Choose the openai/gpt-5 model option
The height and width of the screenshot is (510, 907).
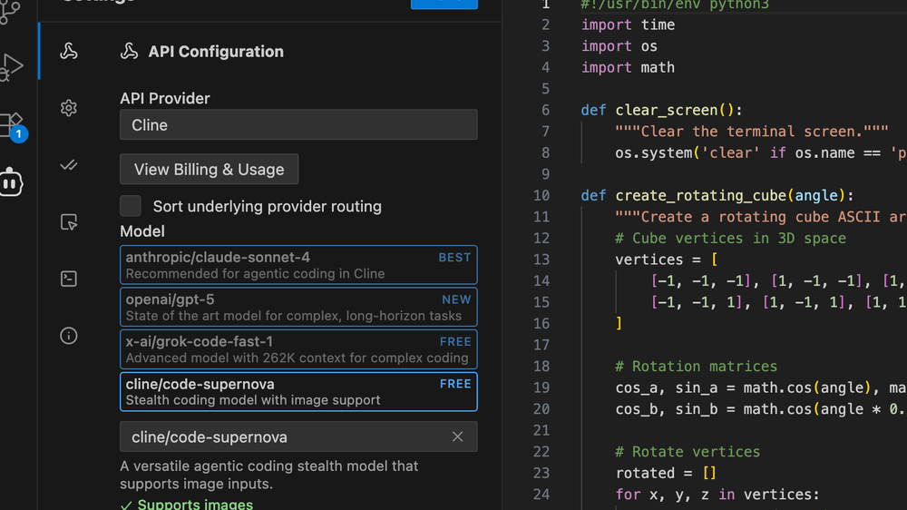pos(298,307)
